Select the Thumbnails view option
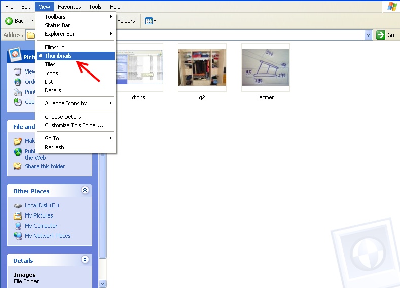400x288 pixels. [58, 56]
